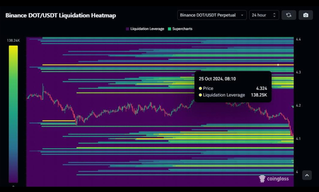Viewport: 319px width, 192px height.
Task: Toggle the Liquidation Leverage legend label
Action: [147, 29]
